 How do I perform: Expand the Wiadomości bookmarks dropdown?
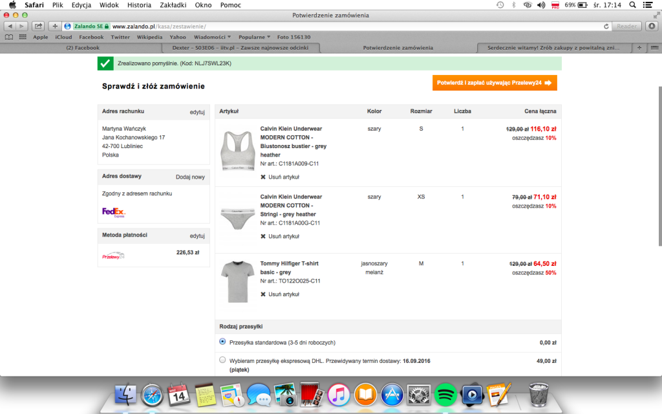pos(213,37)
